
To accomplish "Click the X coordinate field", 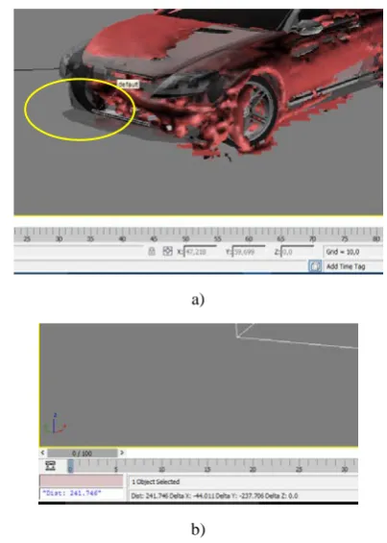I will (200, 252).
